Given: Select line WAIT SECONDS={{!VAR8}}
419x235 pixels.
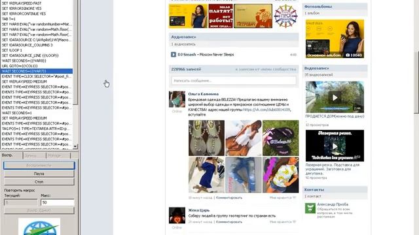Looking at the screenshot, I should pos(37,61).
